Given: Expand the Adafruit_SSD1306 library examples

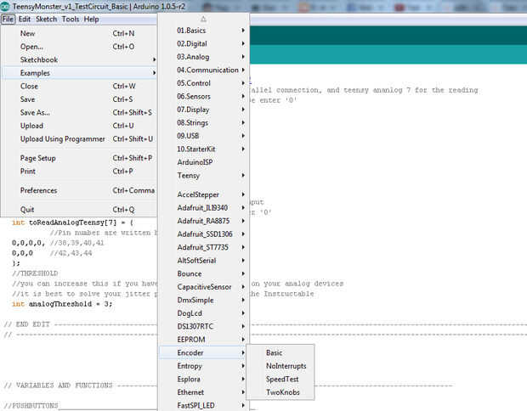Looking at the screenshot, I should (203, 234).
